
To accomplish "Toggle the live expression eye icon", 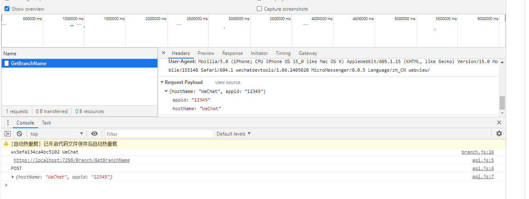I will [x=94, y=133].
